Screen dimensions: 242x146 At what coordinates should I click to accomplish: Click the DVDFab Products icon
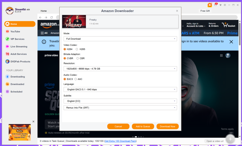coord(7,61)
